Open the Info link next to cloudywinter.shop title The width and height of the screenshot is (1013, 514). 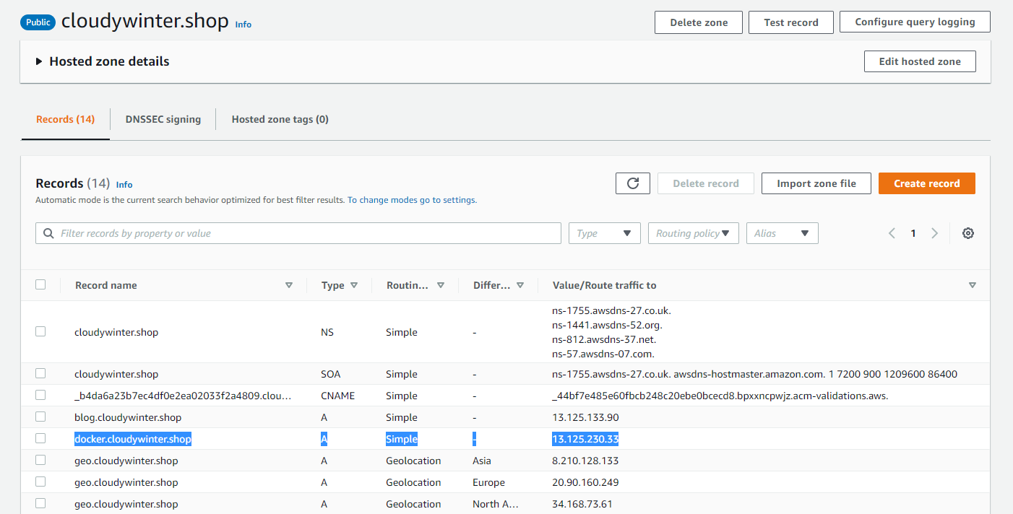(x=243, y=24)
